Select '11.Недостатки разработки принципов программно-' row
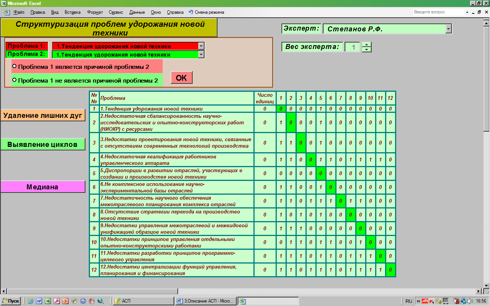 176,256
